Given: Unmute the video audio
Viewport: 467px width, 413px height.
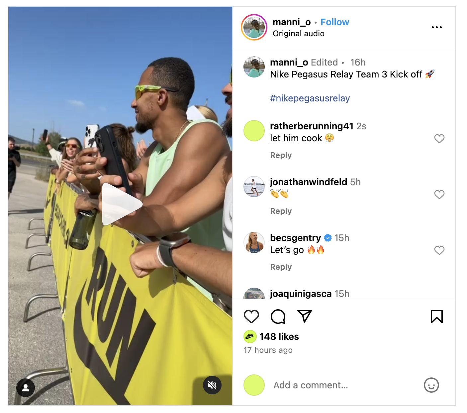Looking at the screenshot, I should point(212,385).
